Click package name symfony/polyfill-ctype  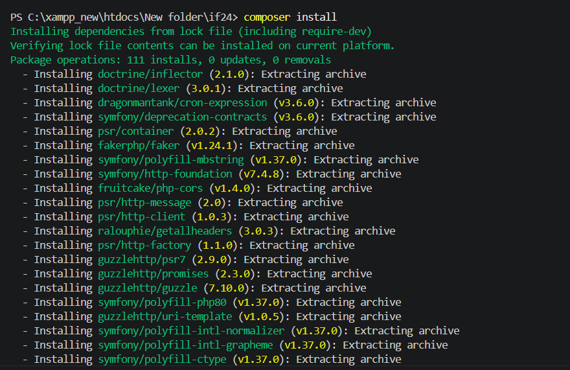click(x=162, y=359)
